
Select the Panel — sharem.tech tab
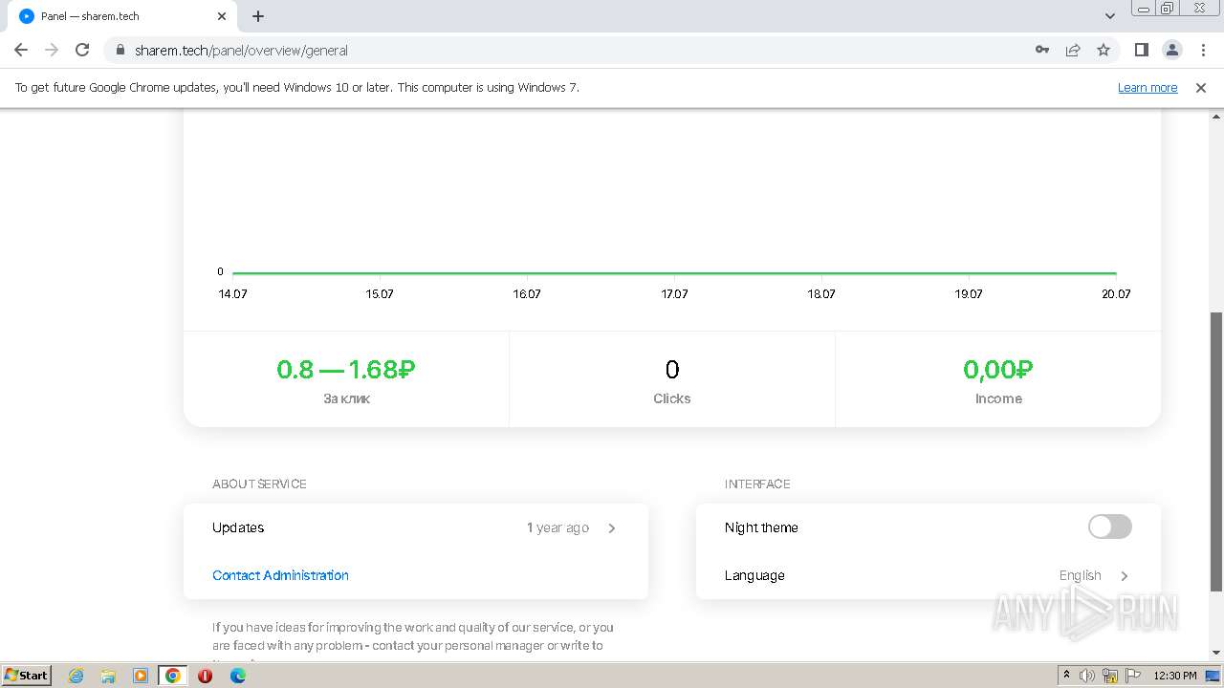121,16
